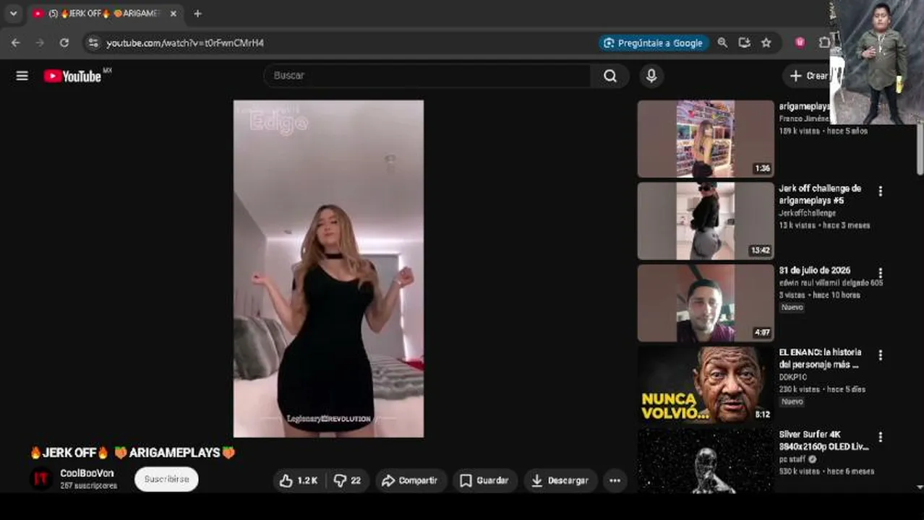Click the install/cast icon next to the star
Viewport: 924px width, 520px height.
(744, 43)
